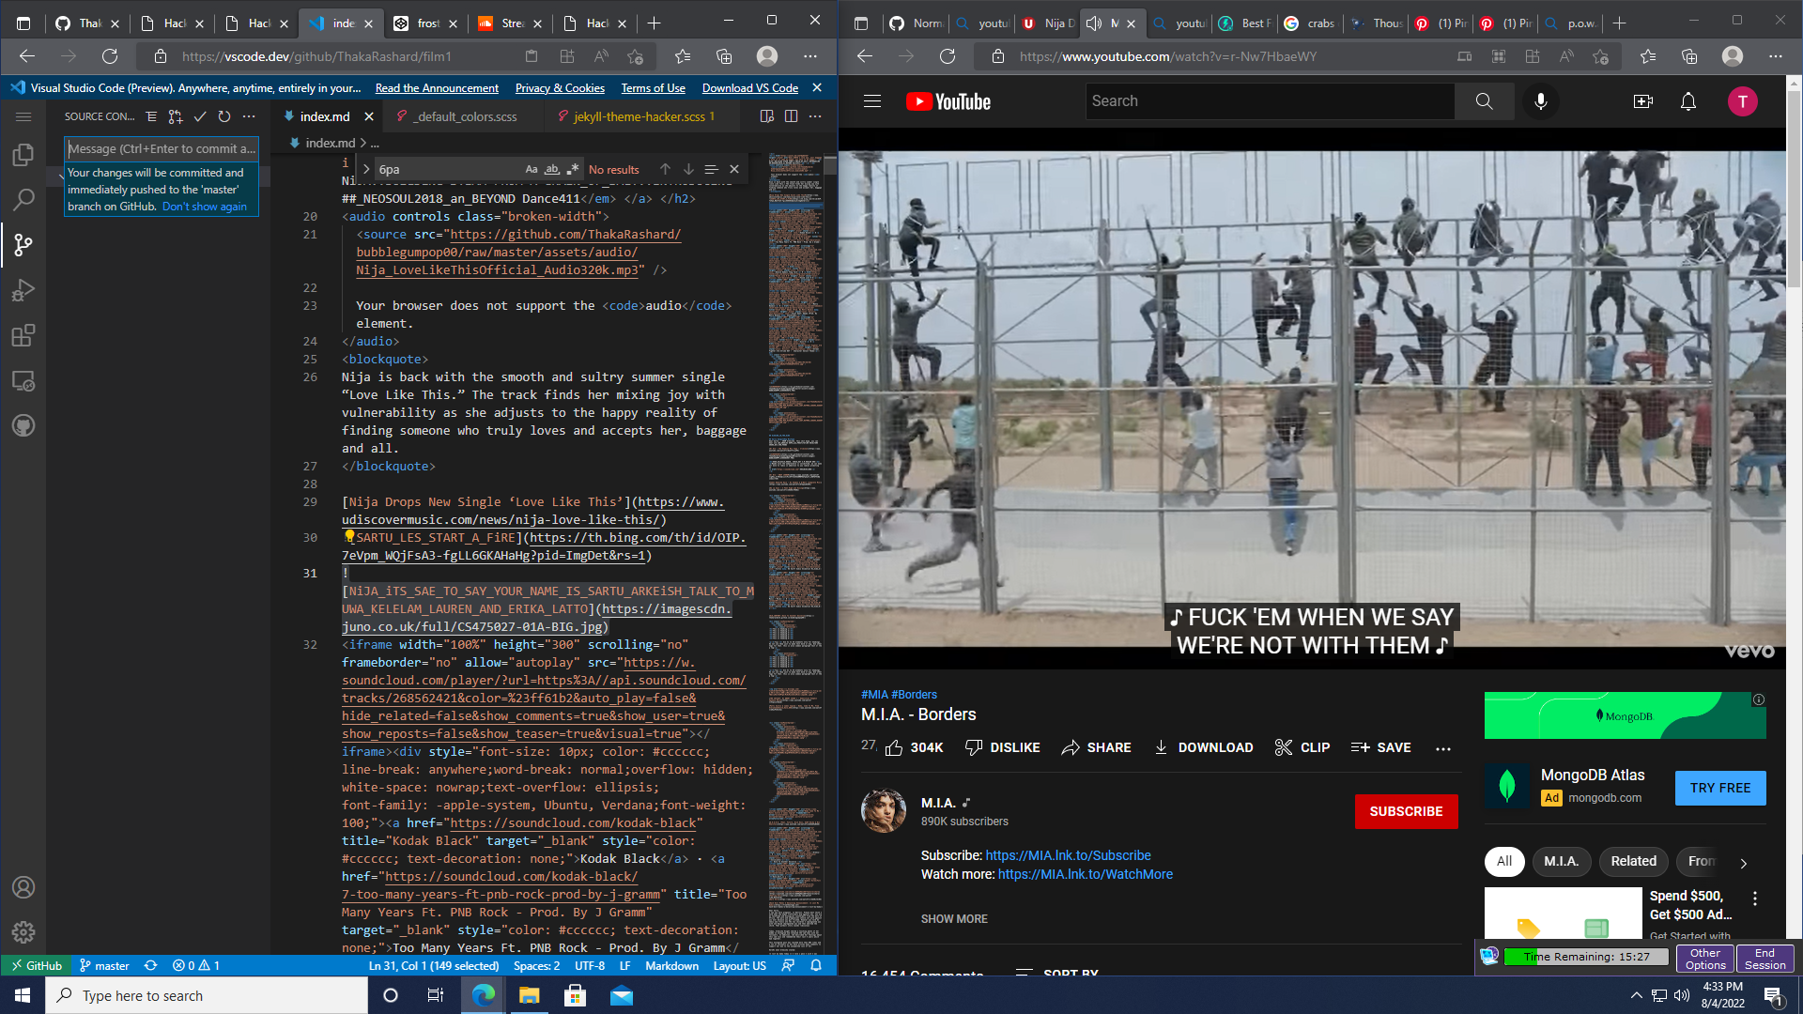This screenshot has width=1803, height=1014.
Task: Go to YouTube home via logo
Action: pyautogui.click(x=948, y=101)
